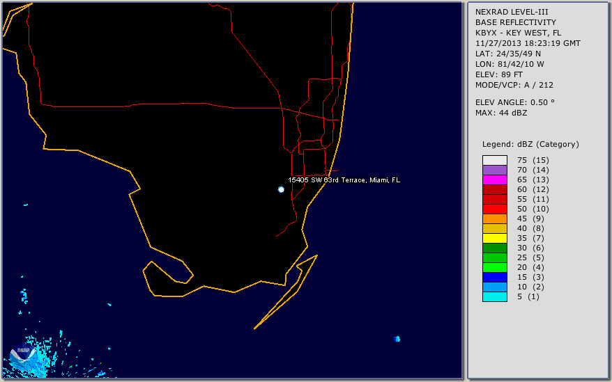Viewport: 612px width, 382px height.
Task: Click the MODE/VCP: A / 212 text
Action: click(x=514, y=85)
